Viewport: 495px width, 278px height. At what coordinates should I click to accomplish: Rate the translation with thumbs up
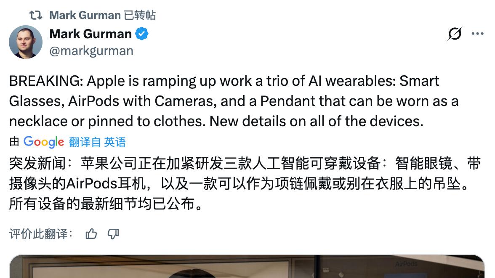pos(91,234)
